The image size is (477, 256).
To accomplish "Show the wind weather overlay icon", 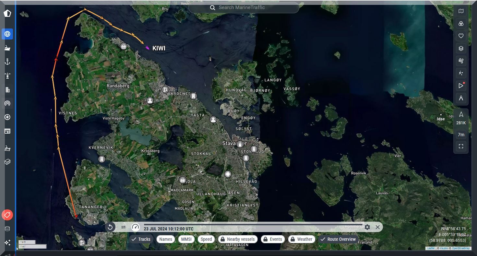I will click(461, 61).
